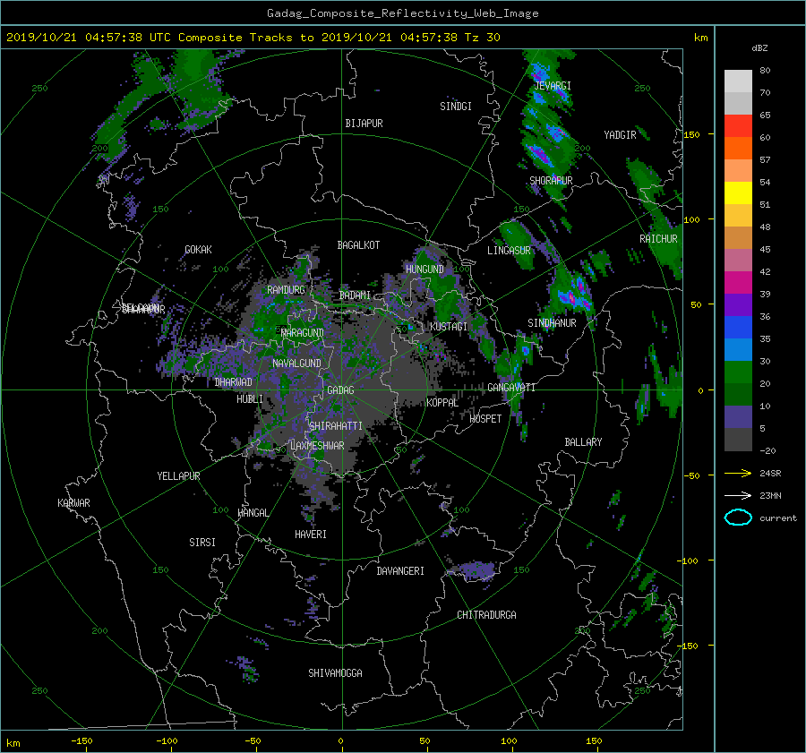Click the BIJAPUR city label
The height and width of the screenshot is (753, 806).
coord(364,124)
